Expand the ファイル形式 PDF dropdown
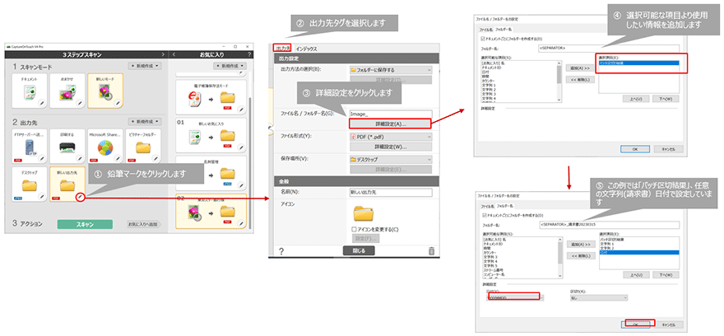The width and height of the screenshot is (724, 336). (390, 134)
